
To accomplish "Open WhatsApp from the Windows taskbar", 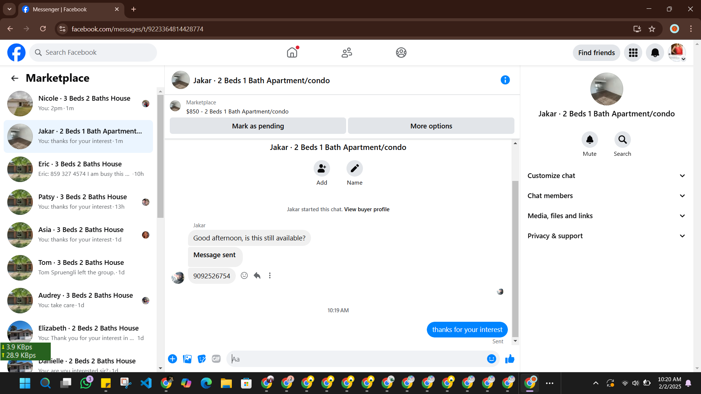I will (x=86, y=383).
